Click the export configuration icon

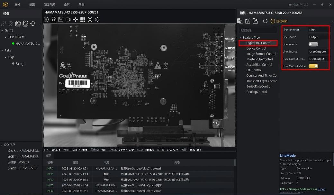coord(255,21)
